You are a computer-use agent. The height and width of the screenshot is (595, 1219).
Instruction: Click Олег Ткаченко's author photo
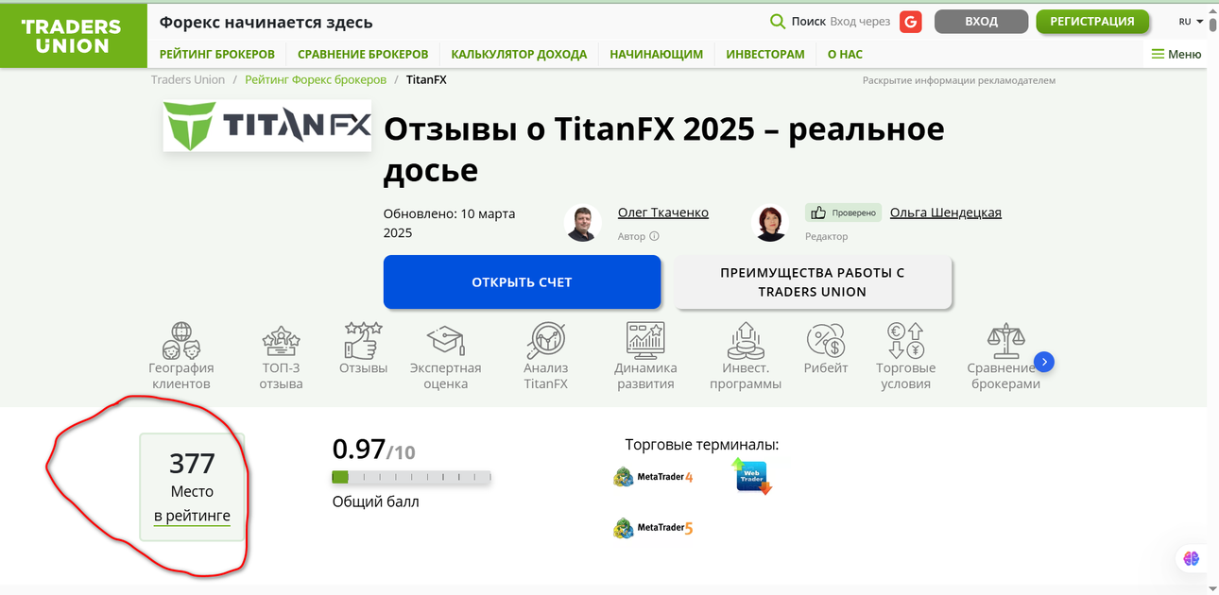pyautogui.click(x=582, y=223)
